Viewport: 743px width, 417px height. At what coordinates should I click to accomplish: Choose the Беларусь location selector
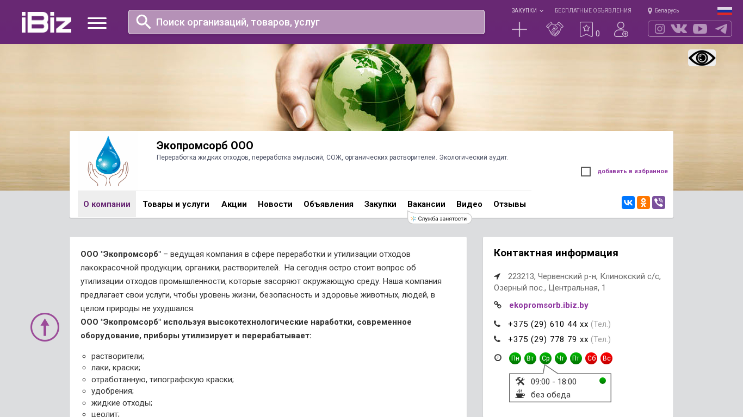click(663, 11)
